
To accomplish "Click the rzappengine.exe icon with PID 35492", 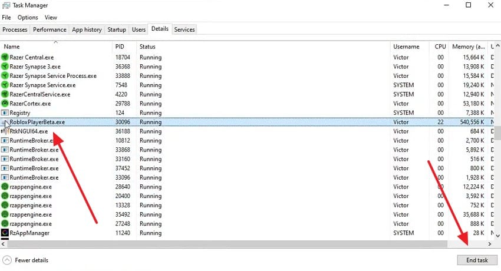I will 5,214.
